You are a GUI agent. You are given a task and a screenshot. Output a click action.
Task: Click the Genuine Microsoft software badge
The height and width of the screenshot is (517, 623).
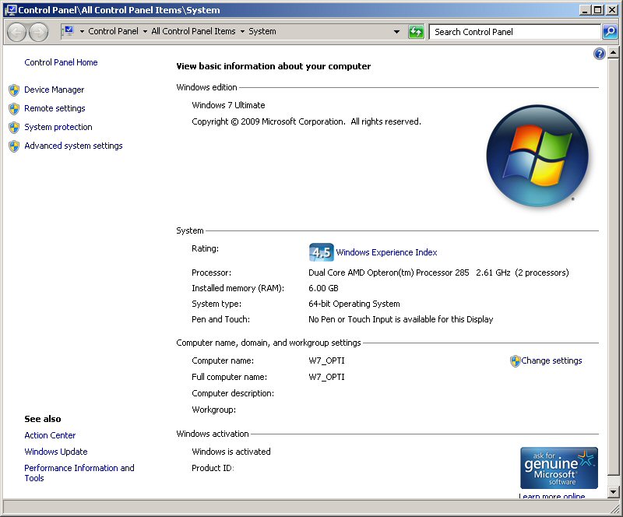pos(558,467)
